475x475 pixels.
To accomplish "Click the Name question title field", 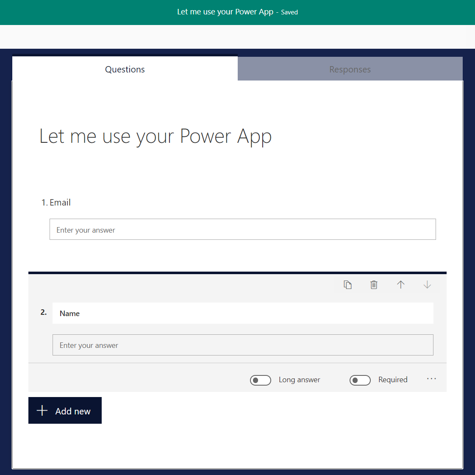I will click(243, 314).
